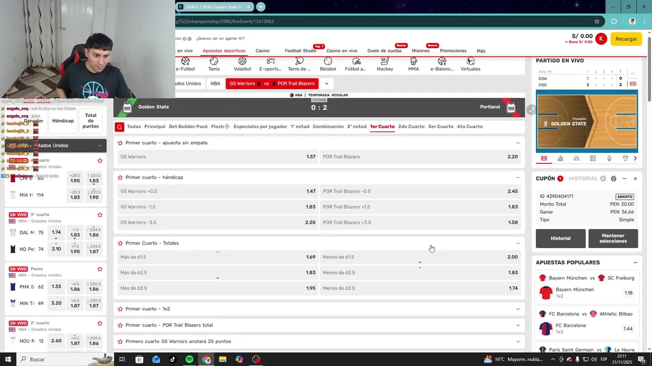The image size is (652, 366).
Task: Minimize the Cupón panel
Action: (x=624, y=179)
